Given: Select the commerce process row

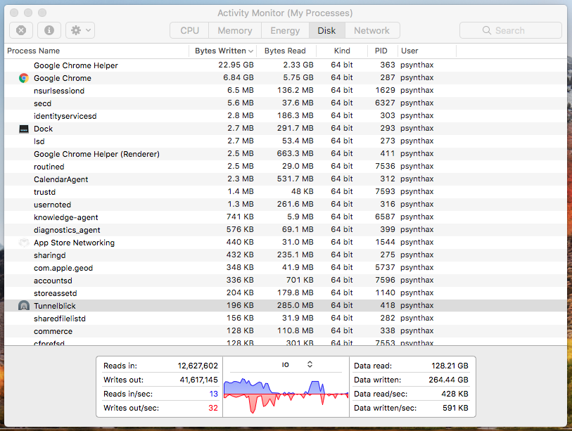Looking at the screenshot, I should [x=286, y=330].
